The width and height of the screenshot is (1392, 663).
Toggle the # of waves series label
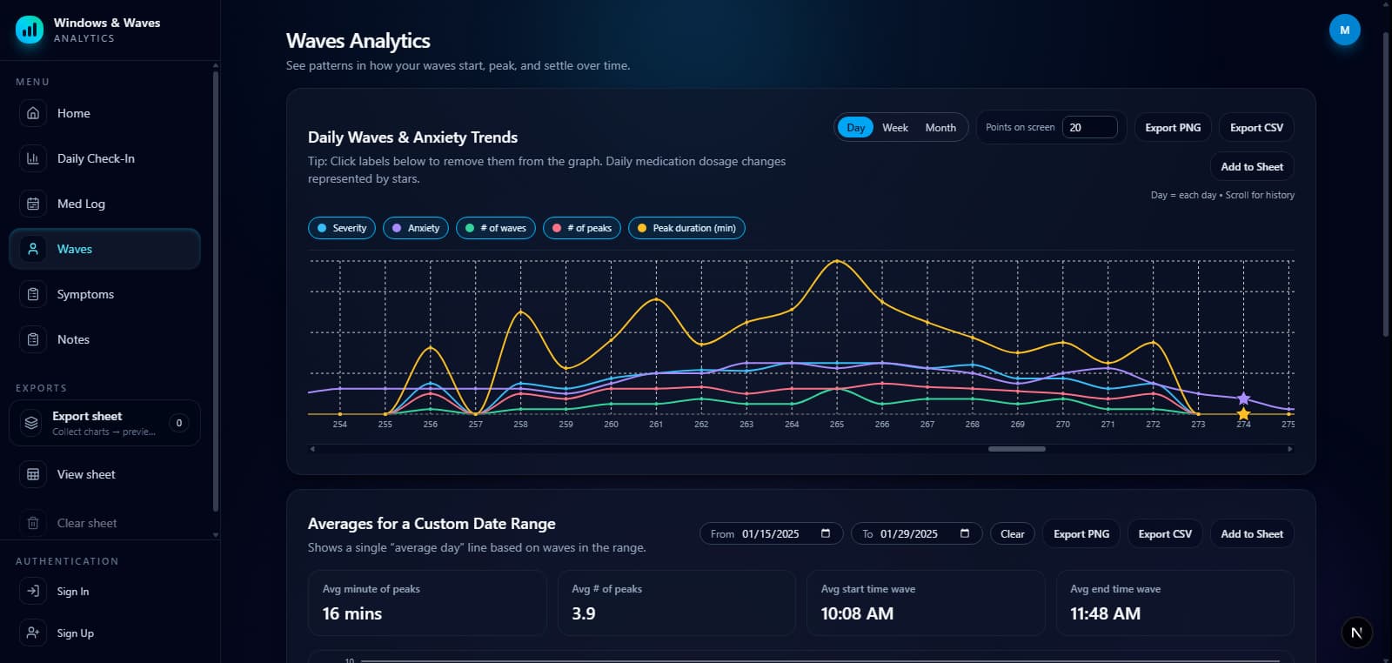coord(496,228)
